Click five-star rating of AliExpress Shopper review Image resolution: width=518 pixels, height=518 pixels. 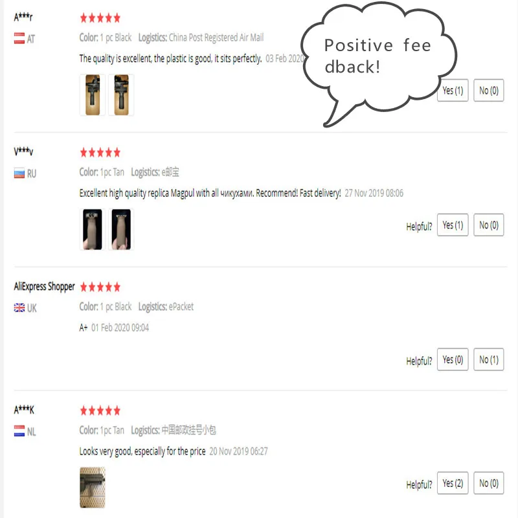pyautogui.click(x=100, y=287)
